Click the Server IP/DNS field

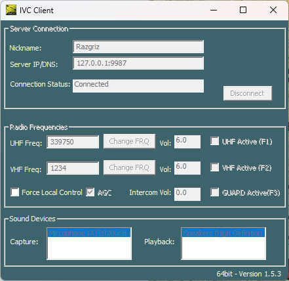(138, 63)
